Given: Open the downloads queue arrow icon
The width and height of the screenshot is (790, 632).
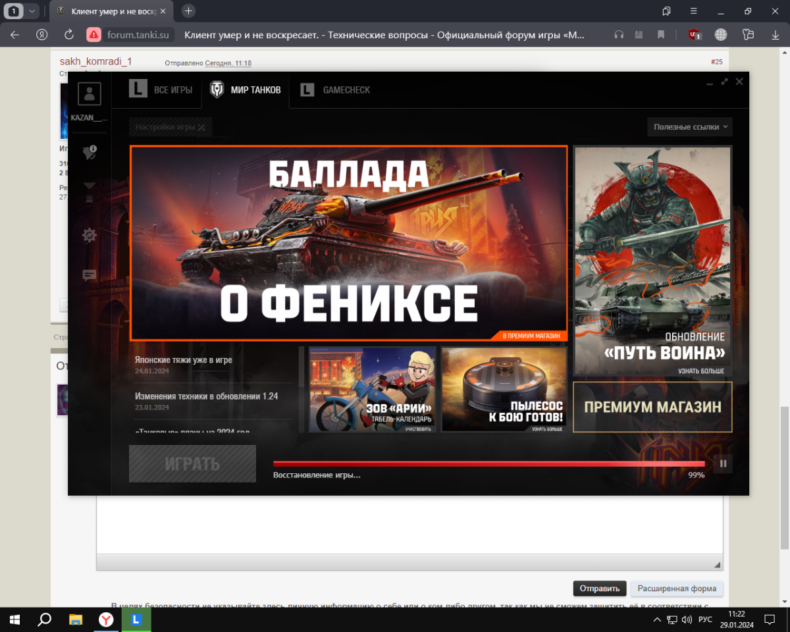Looking at the screenshot, I should click(90, 192).
